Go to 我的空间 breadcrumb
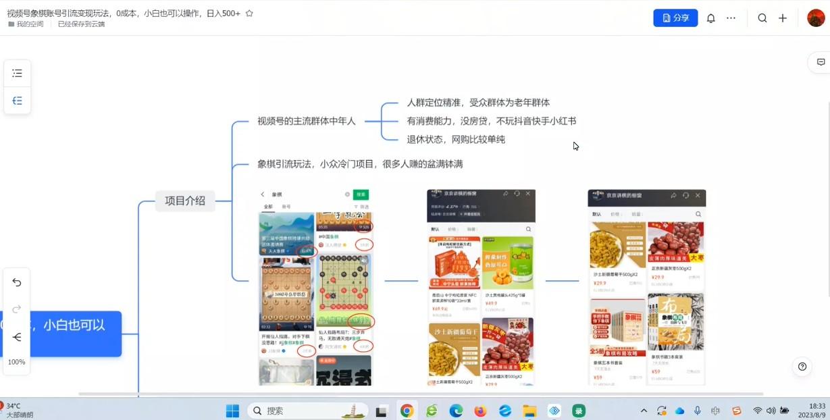 coord(29,24)
